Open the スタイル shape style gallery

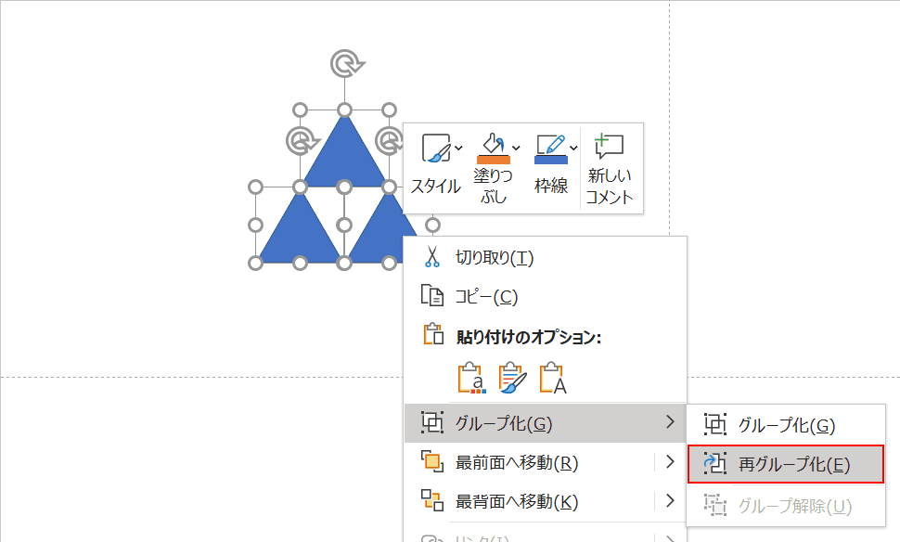436,165
